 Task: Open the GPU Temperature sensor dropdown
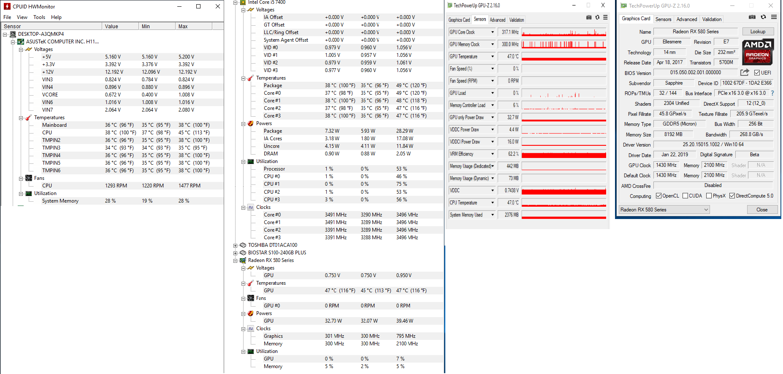tap(492, 56)
